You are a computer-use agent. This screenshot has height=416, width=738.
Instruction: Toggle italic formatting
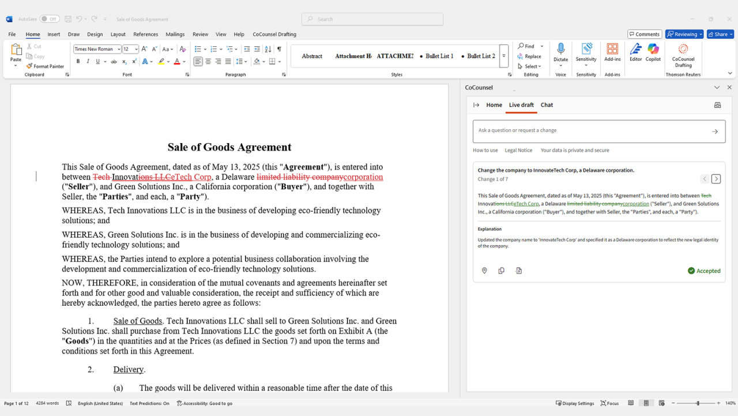pos(88,62)
